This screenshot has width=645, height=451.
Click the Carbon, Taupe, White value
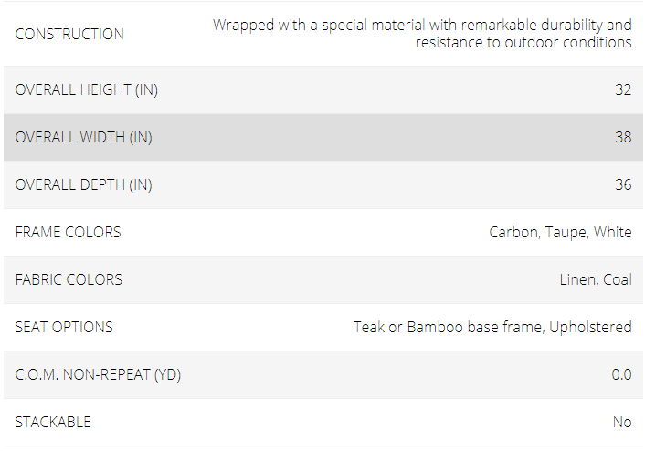[560, 232]
